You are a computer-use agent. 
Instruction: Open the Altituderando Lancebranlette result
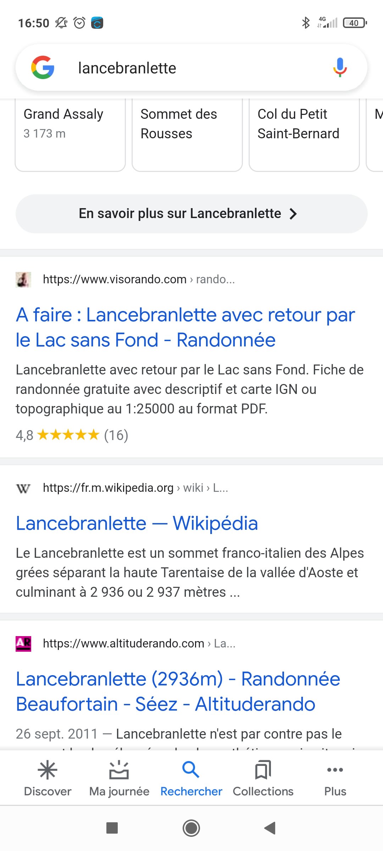178,691
